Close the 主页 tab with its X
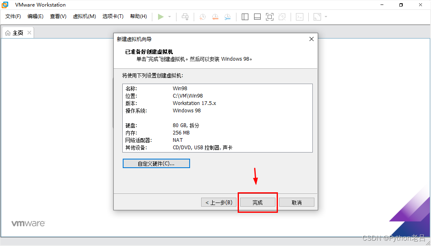 29,33
